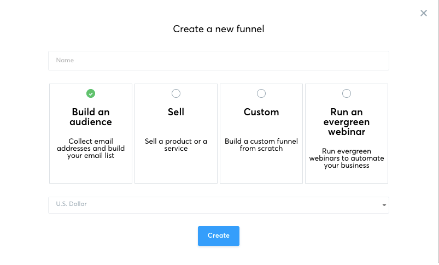Screen dimensions: 439x265
Task: Select the Custom radio button
Action: pyautogui.click(x=261, y=93)
